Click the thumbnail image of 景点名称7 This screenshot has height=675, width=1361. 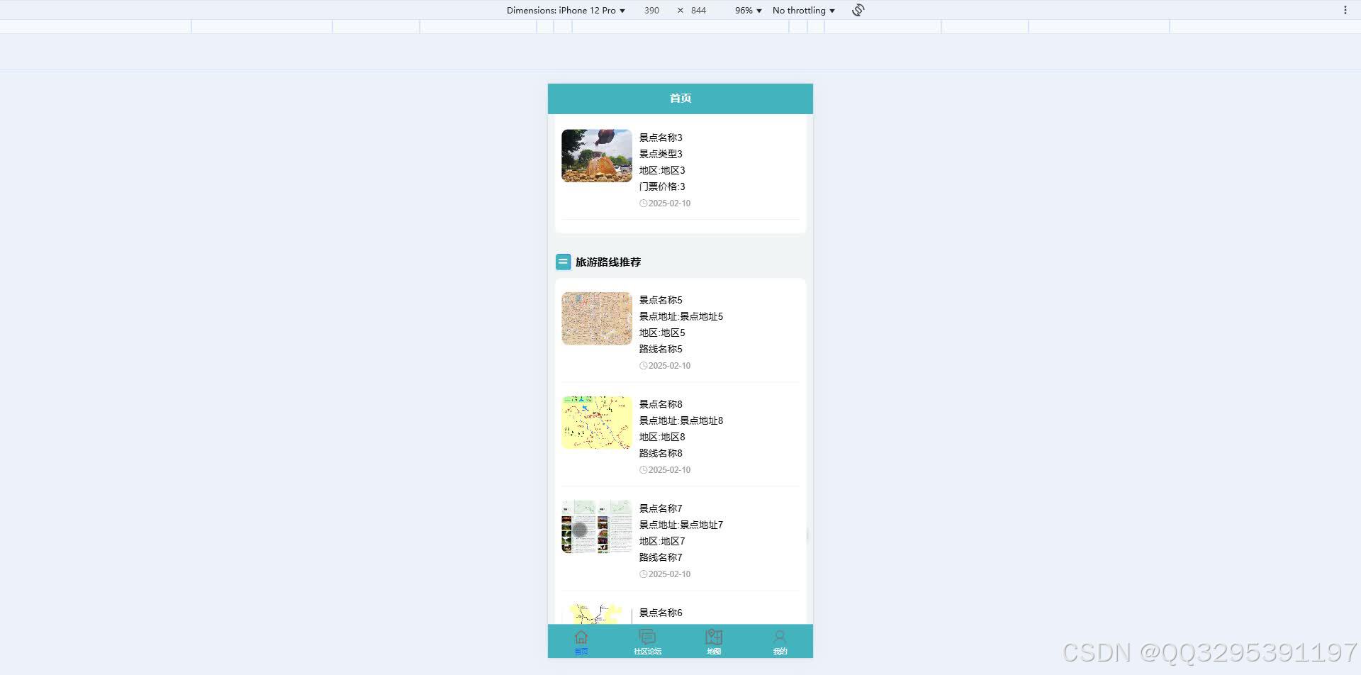pos(596,526)
